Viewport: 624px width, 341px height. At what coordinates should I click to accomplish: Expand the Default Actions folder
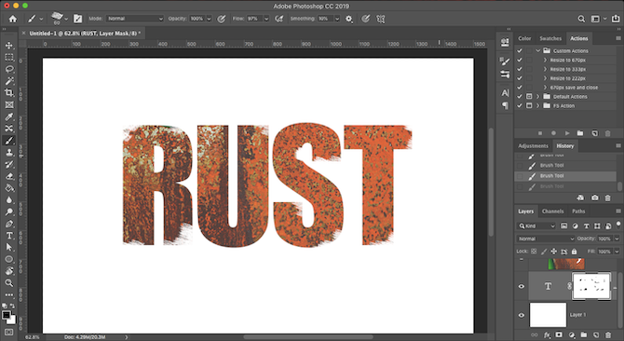click(538, 97)
